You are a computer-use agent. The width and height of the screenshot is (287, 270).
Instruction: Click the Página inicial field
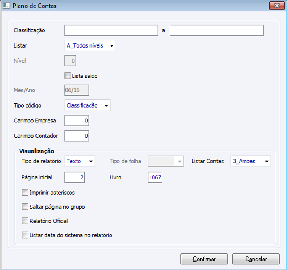[74, 177]
